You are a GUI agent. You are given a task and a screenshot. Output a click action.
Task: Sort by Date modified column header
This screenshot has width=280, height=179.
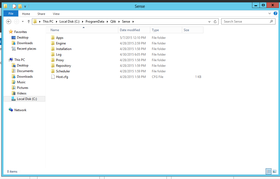click(x=134, y=30)
